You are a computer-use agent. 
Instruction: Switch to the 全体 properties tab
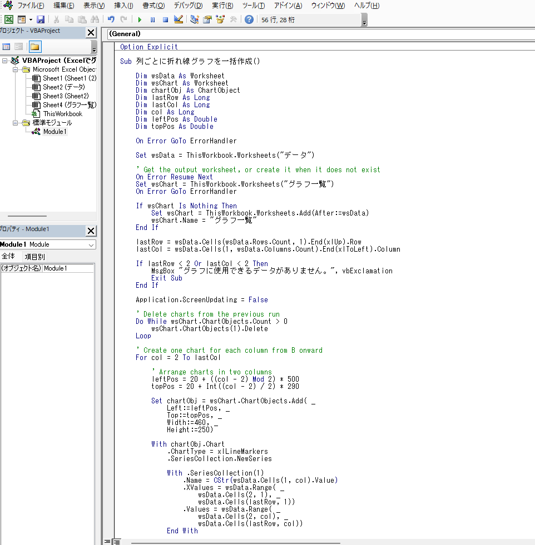(8, 257)
